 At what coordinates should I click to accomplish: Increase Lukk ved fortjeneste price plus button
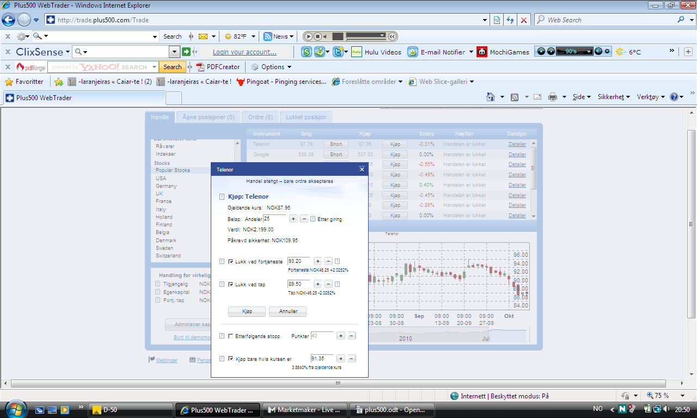pyautogui.click(x=318, y=261)
